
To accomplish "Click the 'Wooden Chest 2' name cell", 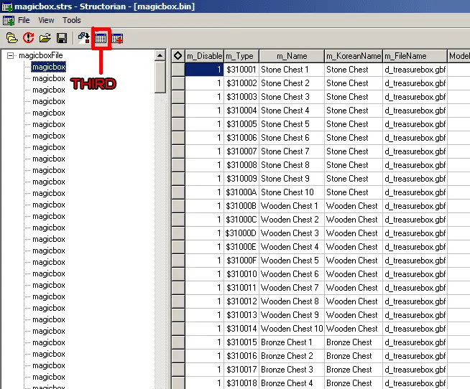I will click(292, 220).
